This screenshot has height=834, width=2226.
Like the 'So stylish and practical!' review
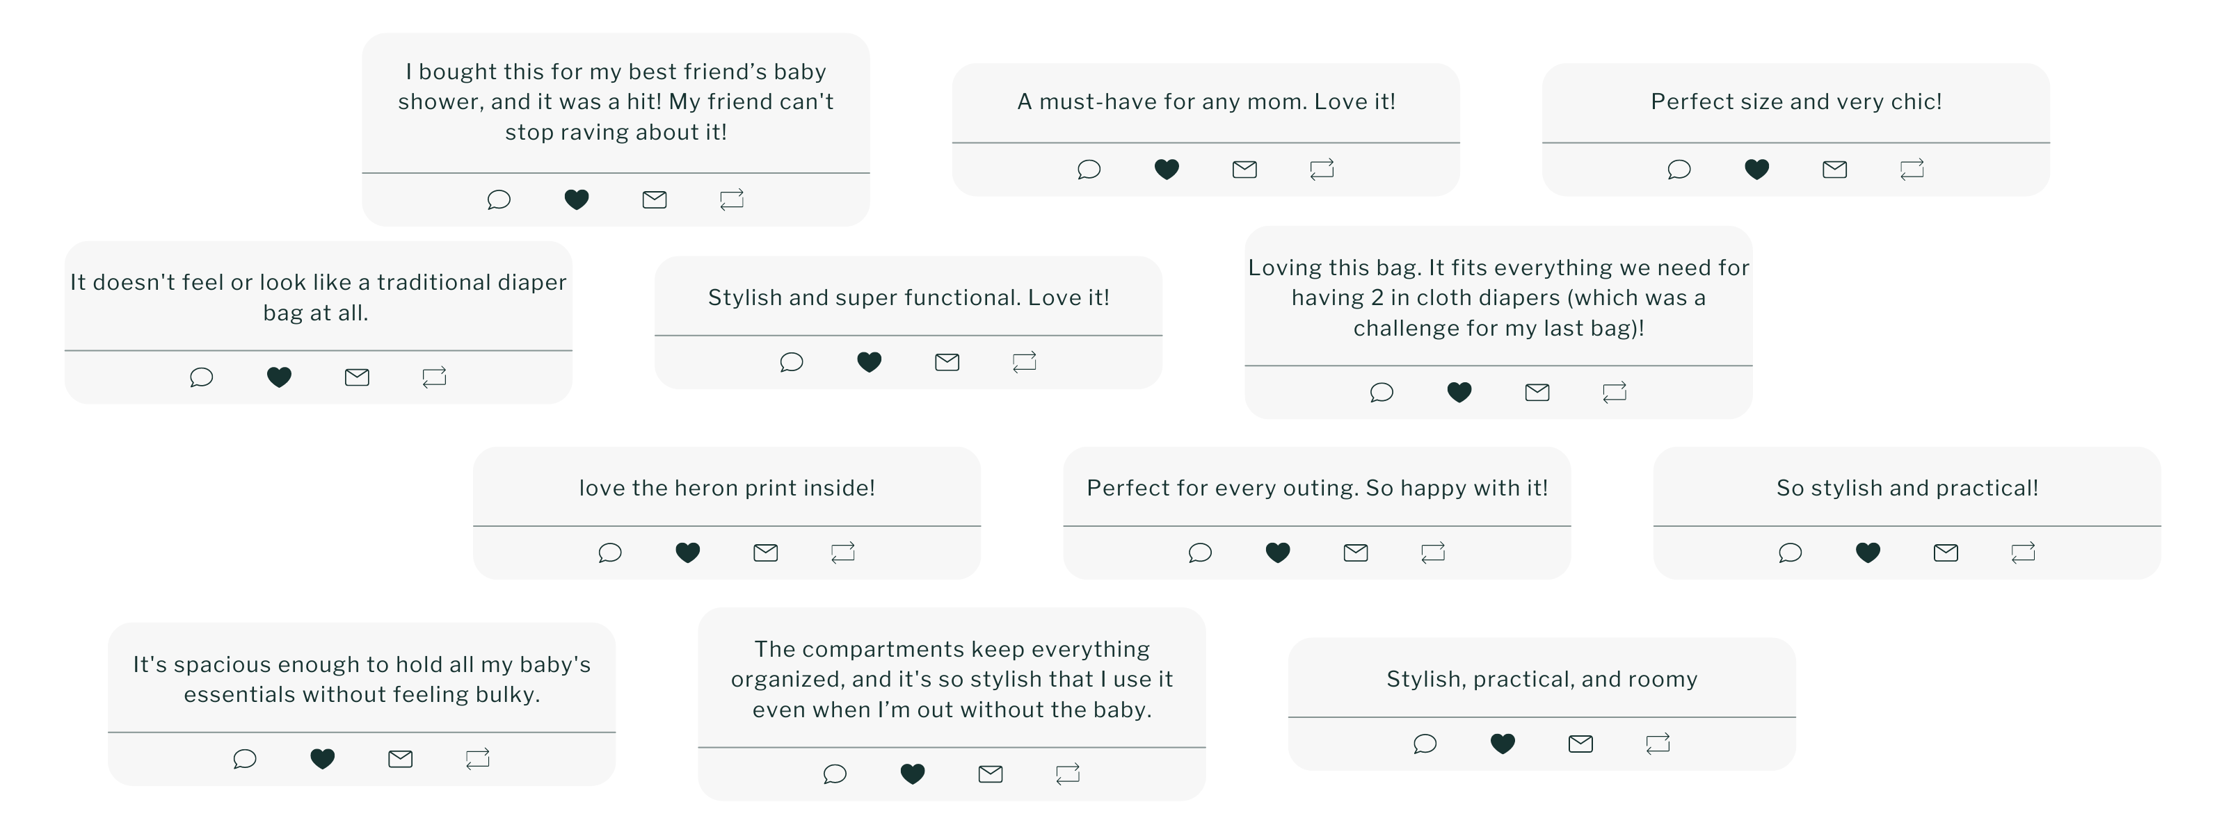pos(1867,553)
